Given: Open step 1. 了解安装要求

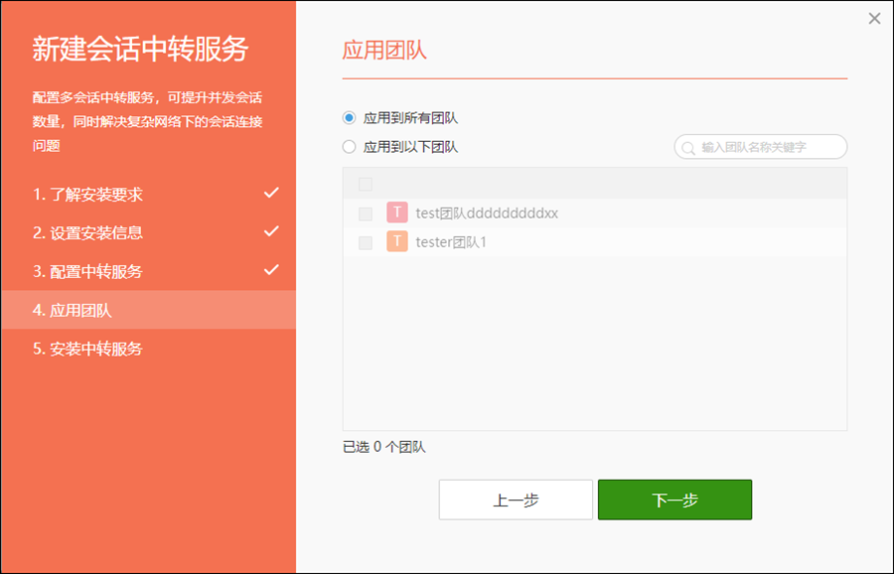Looking at the screenshot, I should (x=148, y=195).
